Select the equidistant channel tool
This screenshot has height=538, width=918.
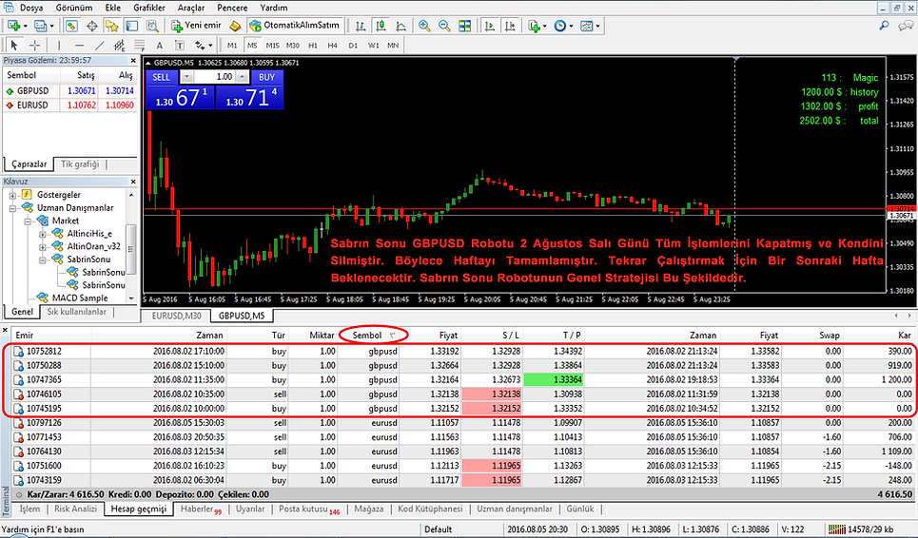pyautogui.click(x=120, y=45)
